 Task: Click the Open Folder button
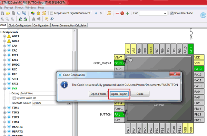point(98,94)
